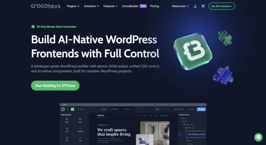Click the green plus add-element button
Viewport: 266px width, 145px height.
click(72, 109)
